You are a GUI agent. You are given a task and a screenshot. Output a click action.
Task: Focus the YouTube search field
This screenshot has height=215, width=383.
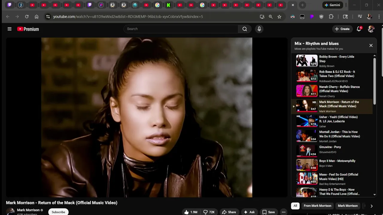point(181,29)
